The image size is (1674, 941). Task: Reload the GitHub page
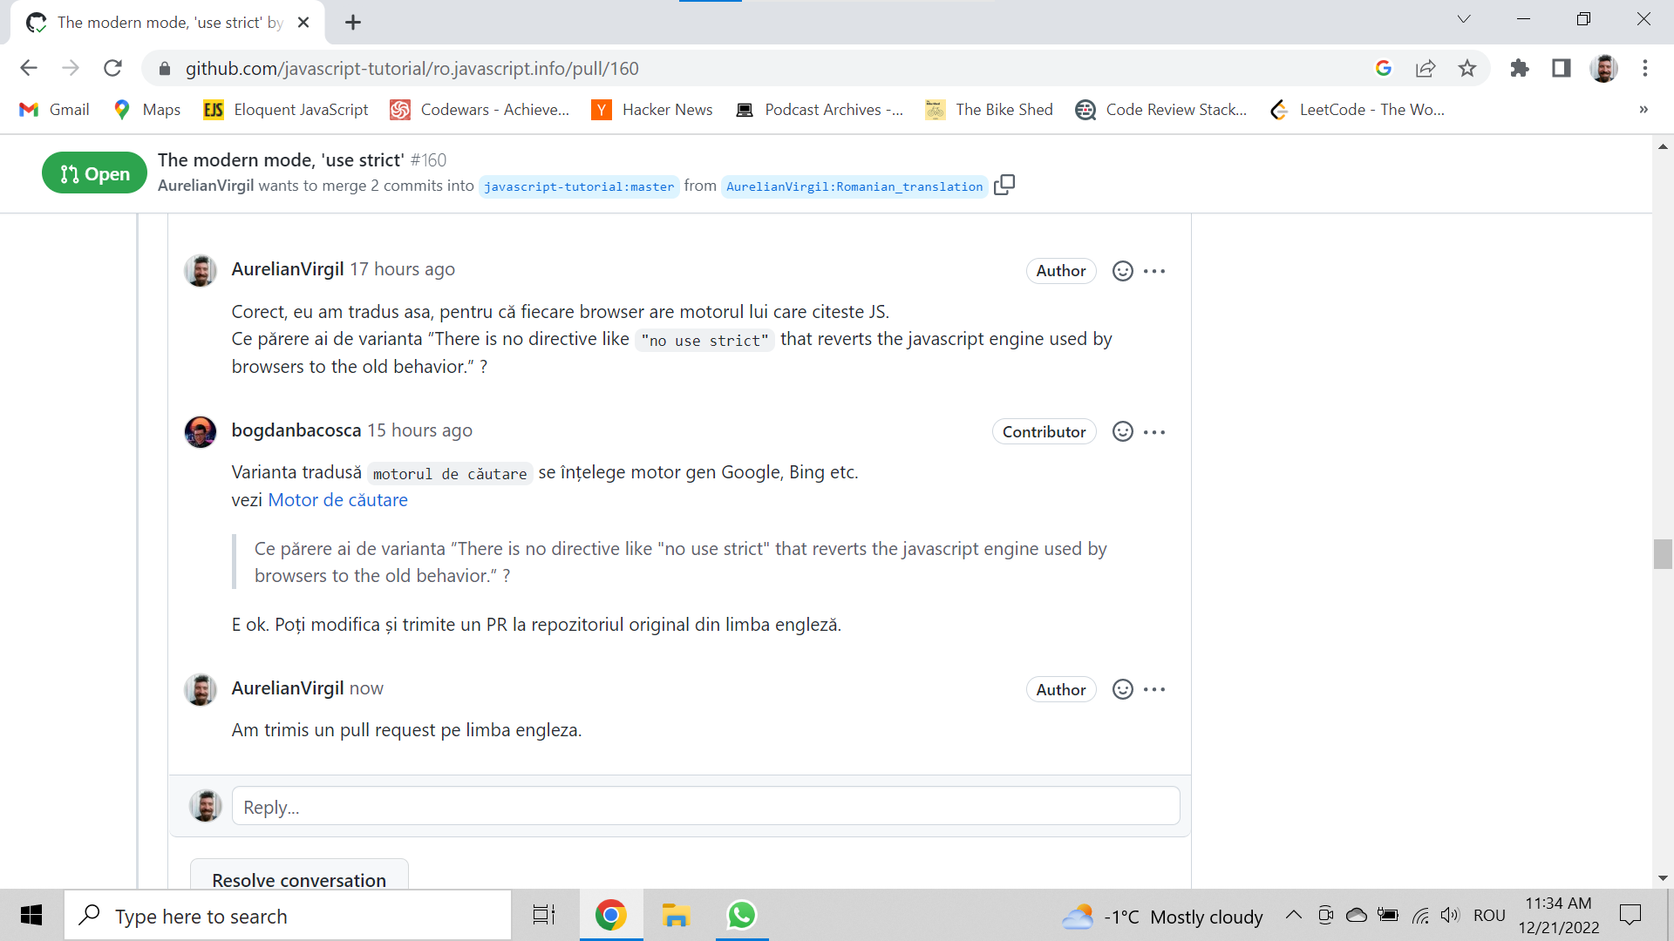[x=112, y=68]
